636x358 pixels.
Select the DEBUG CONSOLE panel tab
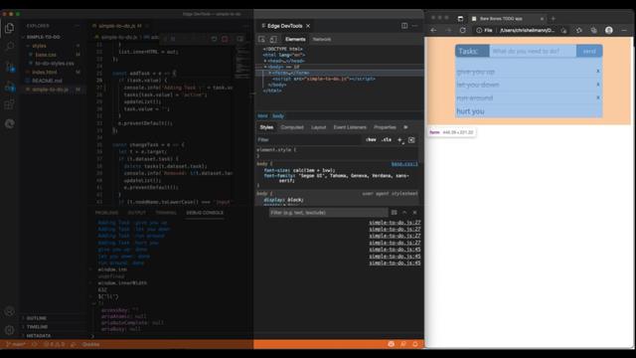pyautogui.click(x=205, y=213)
